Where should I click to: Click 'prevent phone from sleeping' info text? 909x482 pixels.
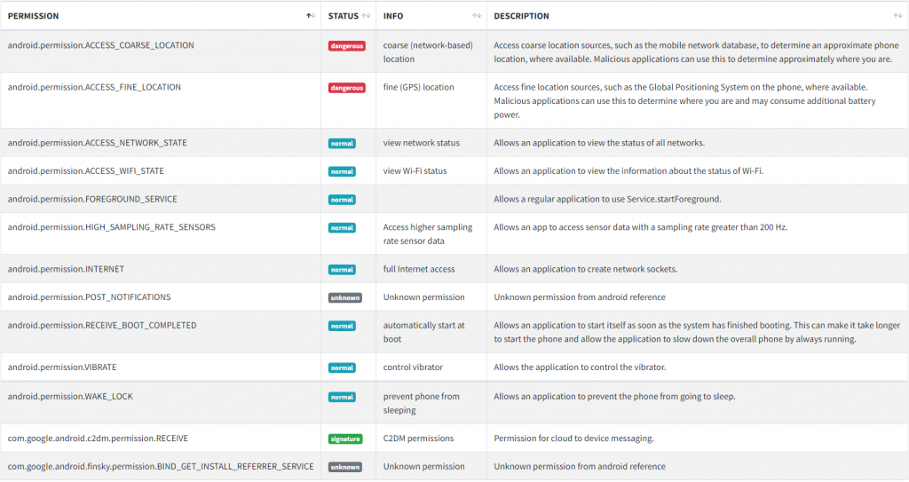tap(422, 403)
